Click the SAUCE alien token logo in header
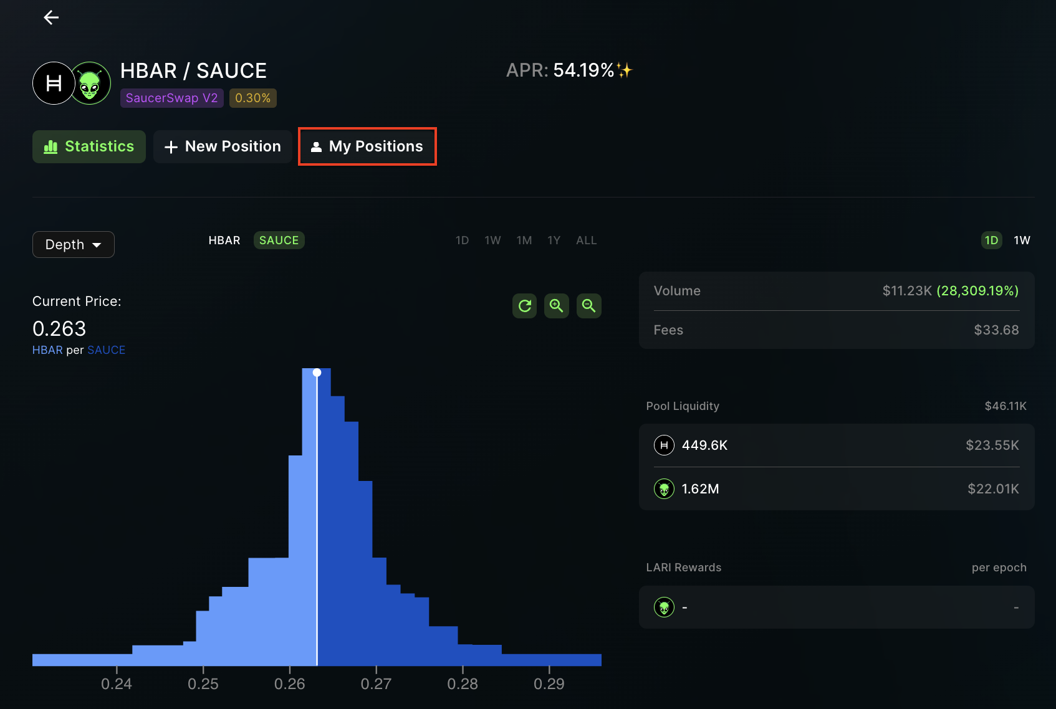This screenshot has height=709, width=1056. [90, 83]
